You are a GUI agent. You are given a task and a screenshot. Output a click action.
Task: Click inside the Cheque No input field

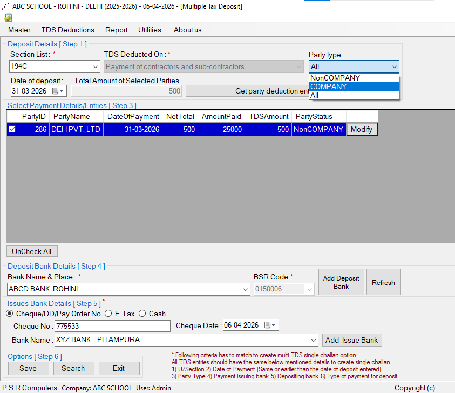point(108,325)
